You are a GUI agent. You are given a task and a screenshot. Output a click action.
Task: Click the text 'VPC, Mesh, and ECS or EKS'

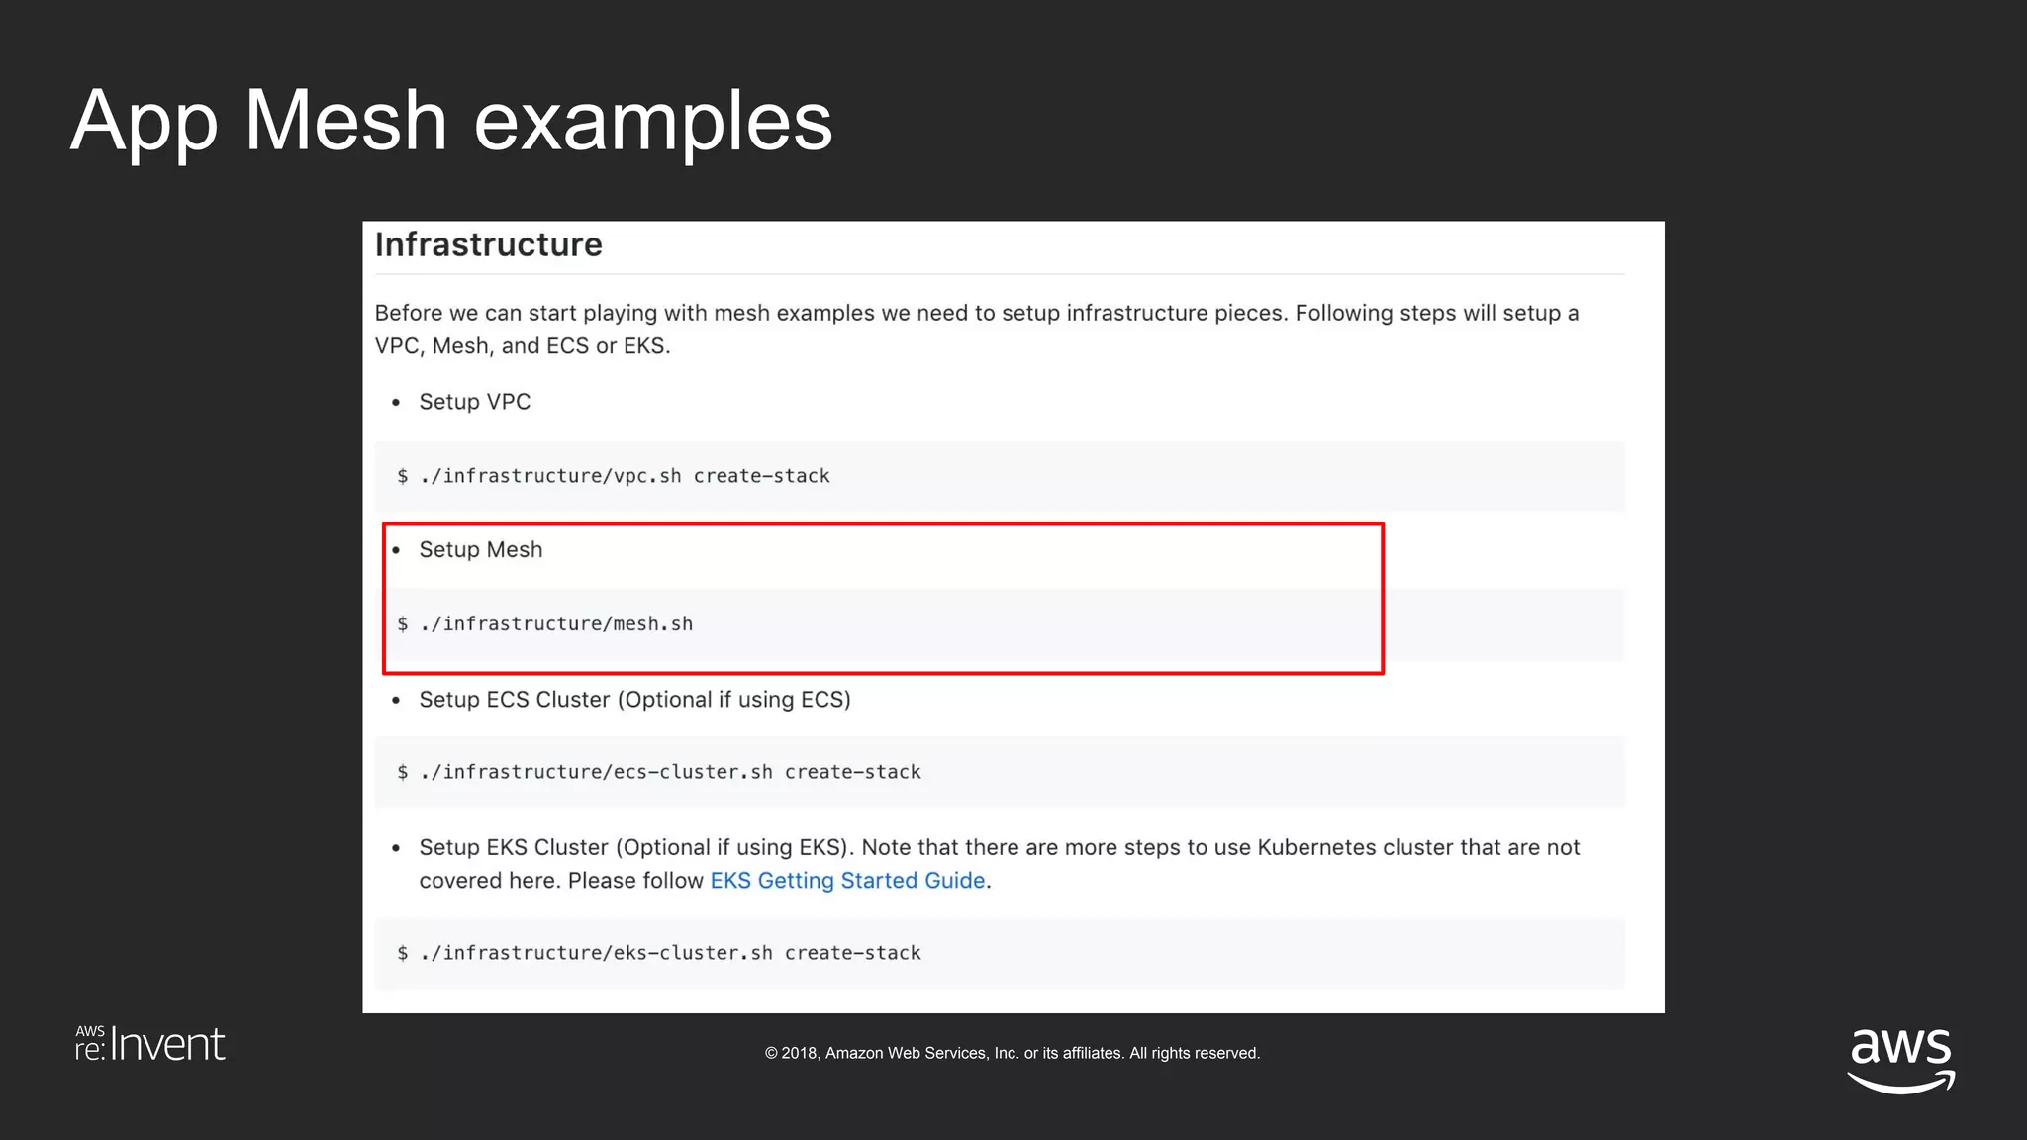522,346
